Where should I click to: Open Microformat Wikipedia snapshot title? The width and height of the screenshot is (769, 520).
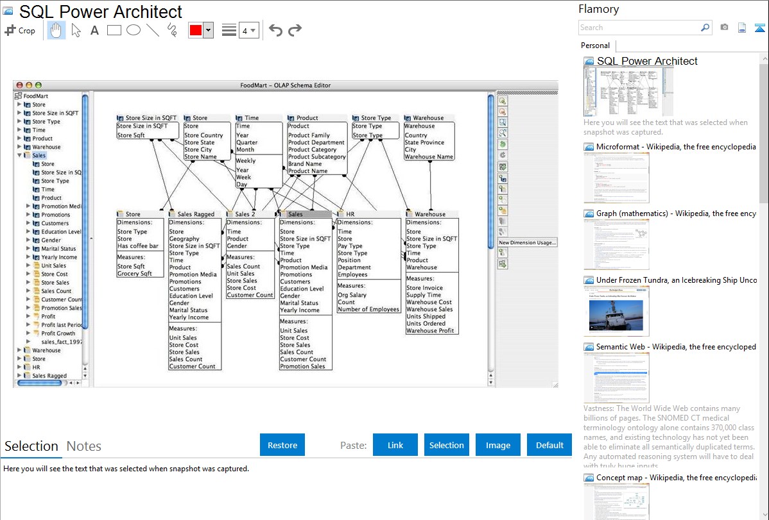677,147
